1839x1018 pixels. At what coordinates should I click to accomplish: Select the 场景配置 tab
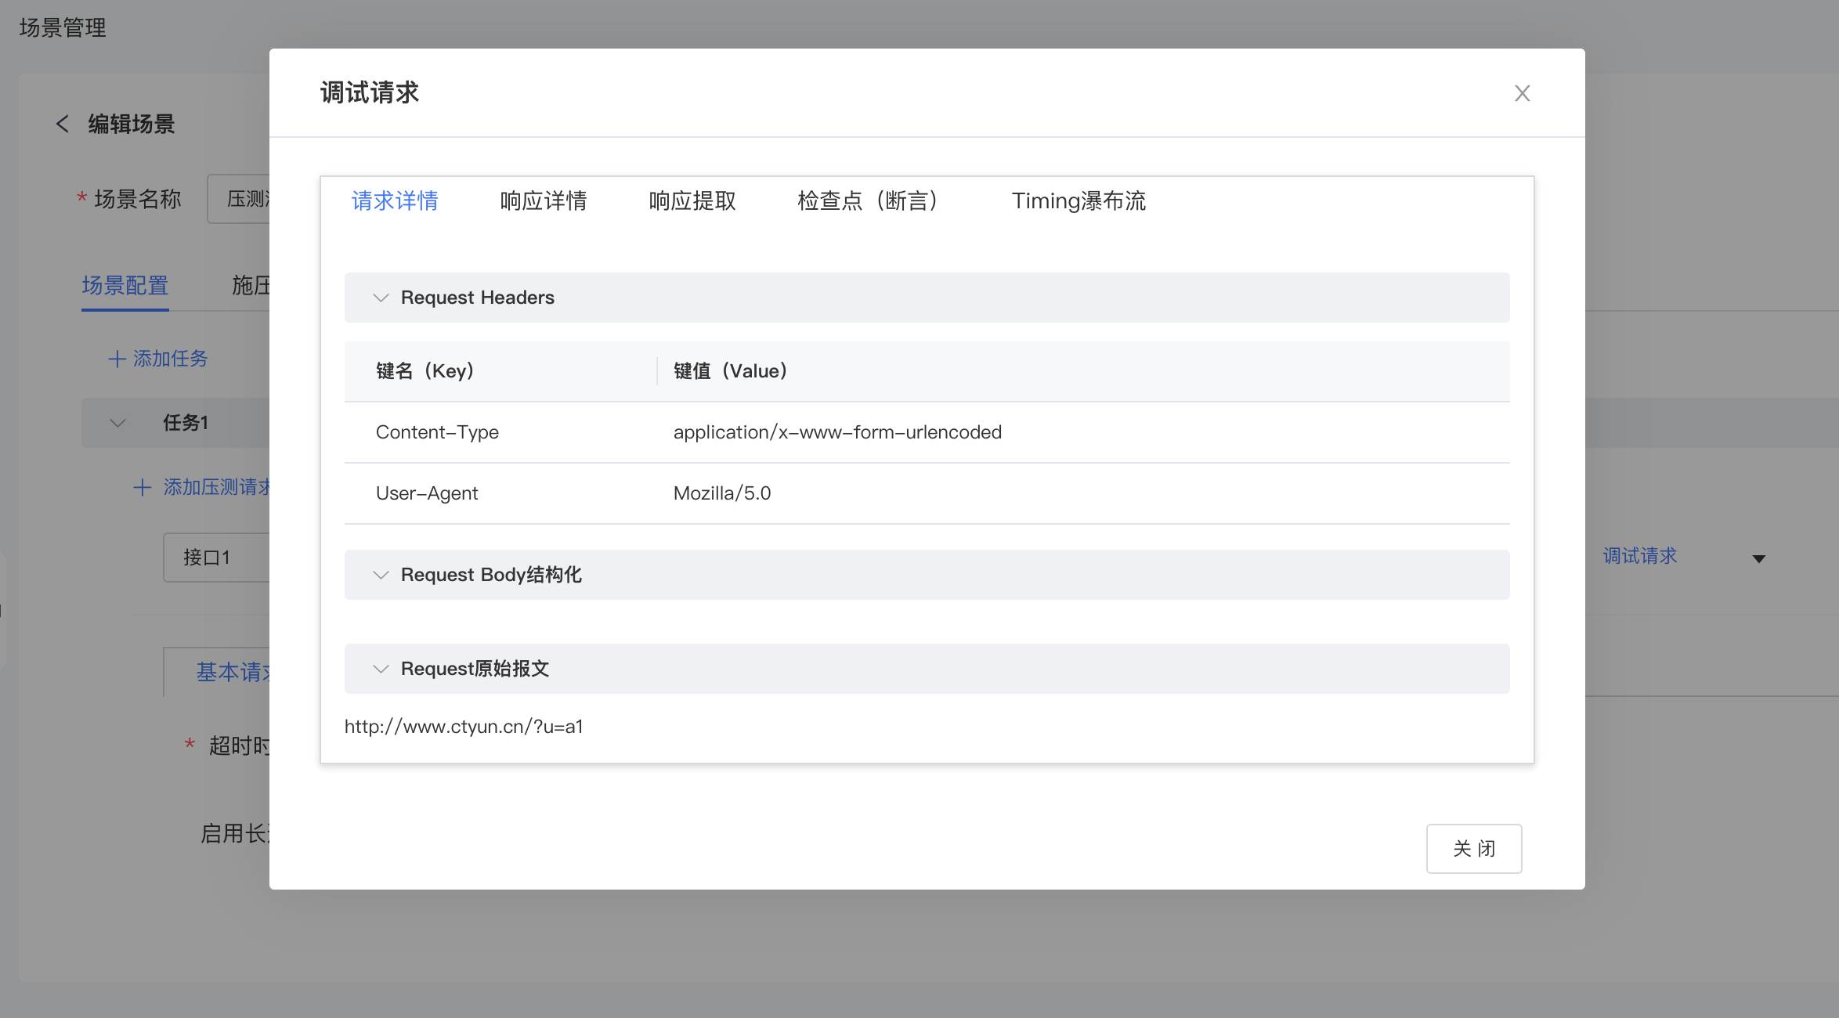[125, 285]
